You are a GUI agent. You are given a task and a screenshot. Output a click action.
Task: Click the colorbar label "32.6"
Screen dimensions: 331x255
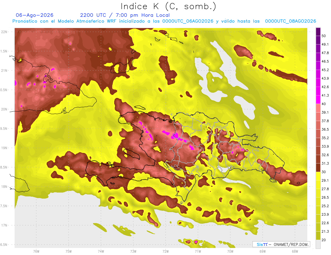pos(325,155)
